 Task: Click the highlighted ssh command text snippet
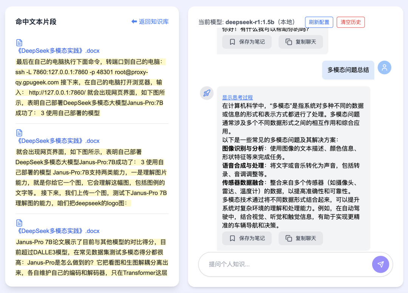tap(81, 72)
